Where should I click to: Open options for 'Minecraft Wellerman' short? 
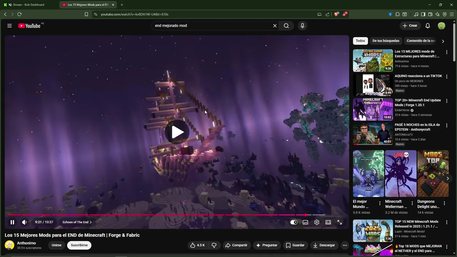(412, 203)
